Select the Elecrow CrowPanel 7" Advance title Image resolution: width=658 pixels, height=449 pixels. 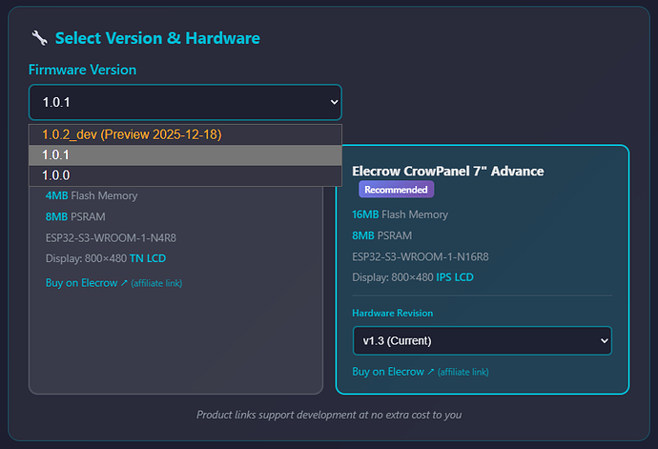click(447, 171)
